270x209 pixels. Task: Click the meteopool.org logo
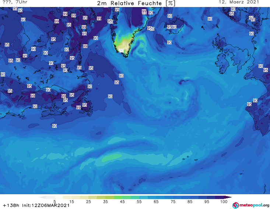click(251, 205)
